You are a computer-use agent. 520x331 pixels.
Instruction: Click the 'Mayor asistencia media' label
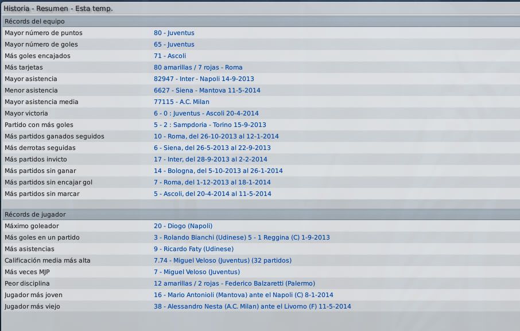pos(41,102)
